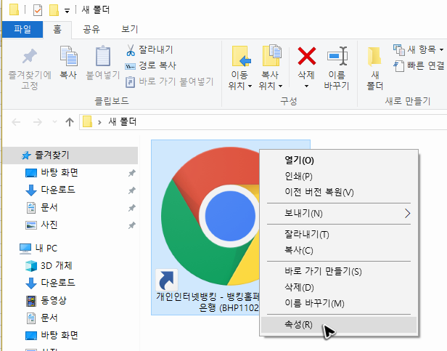Choose Create shortcut (바로 가기 만들기(S))
Screen dimensions: 447x351
[339, 271]
